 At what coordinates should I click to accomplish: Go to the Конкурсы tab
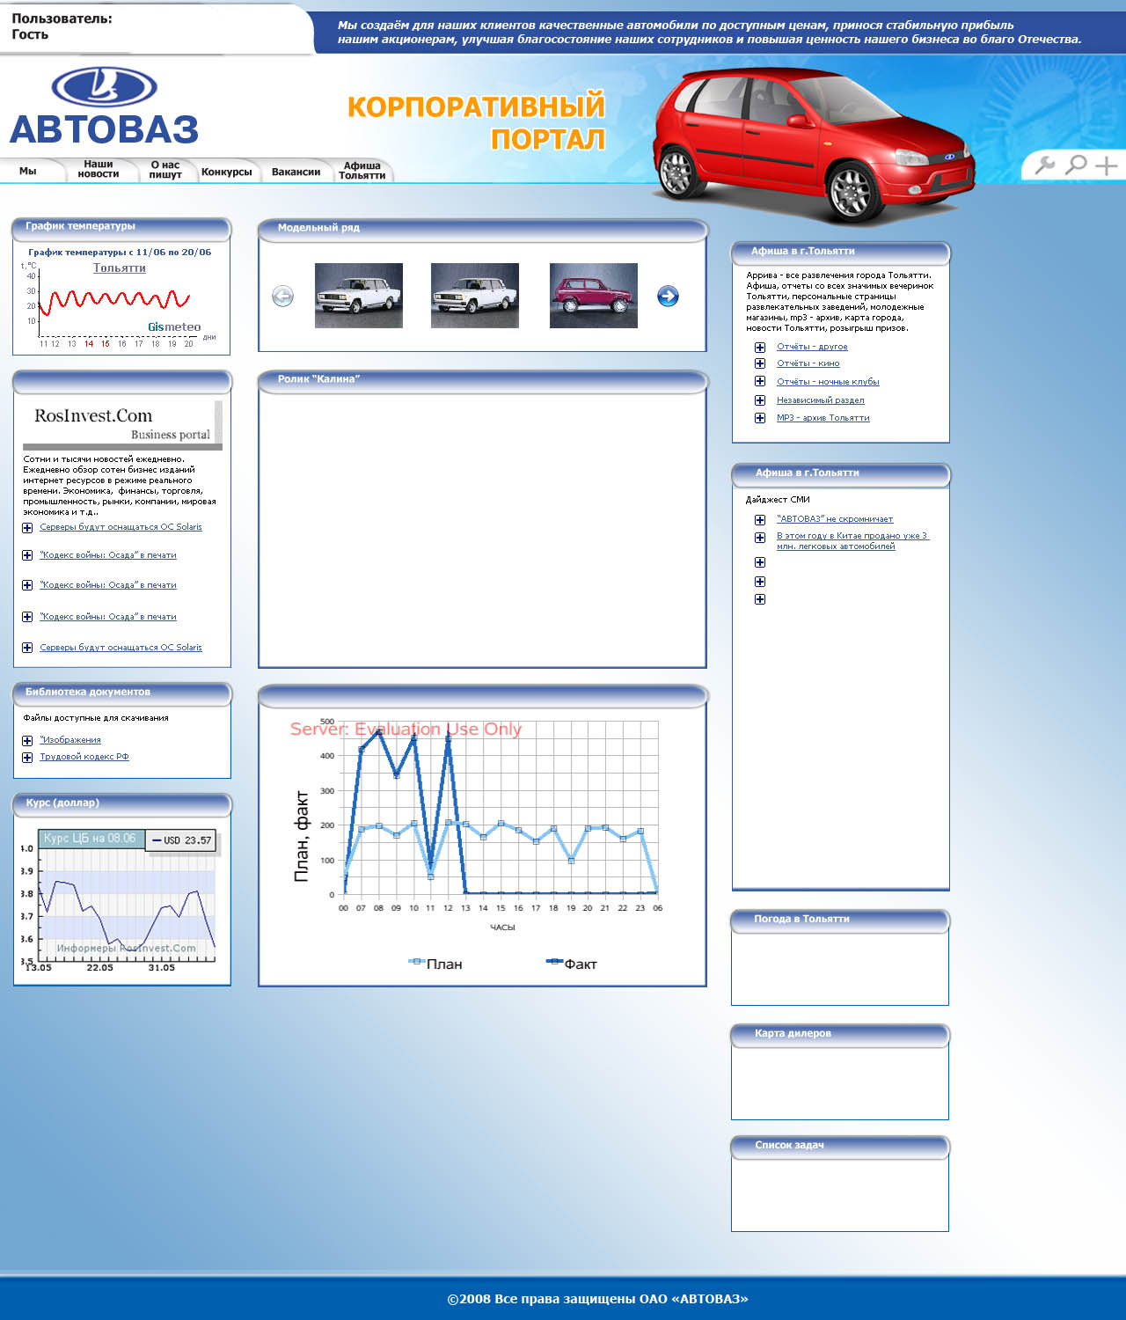tap(227, 172)
